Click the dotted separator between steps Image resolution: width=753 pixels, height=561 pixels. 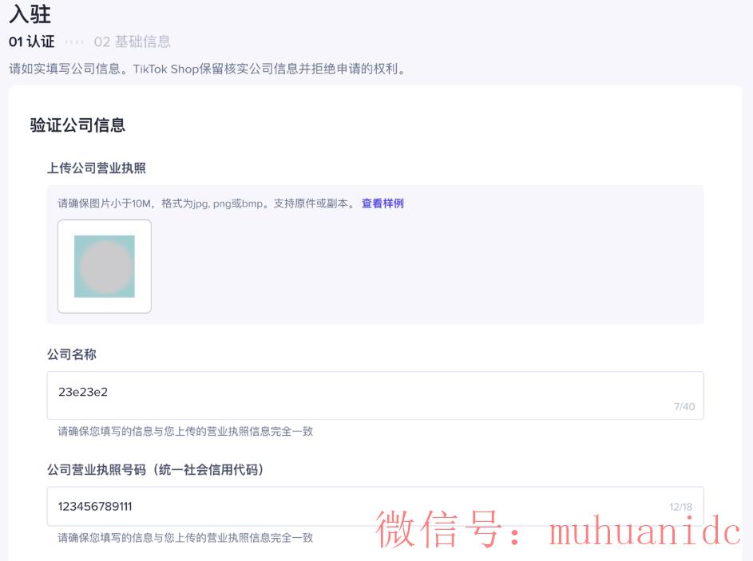tap(74, 42)
